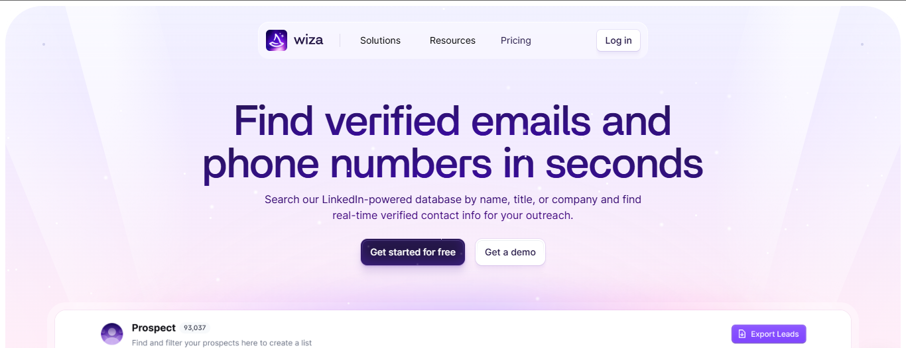Click the word 'outreach' ending the subtitle
Screen dimensions: 906x348
(552, 216)
